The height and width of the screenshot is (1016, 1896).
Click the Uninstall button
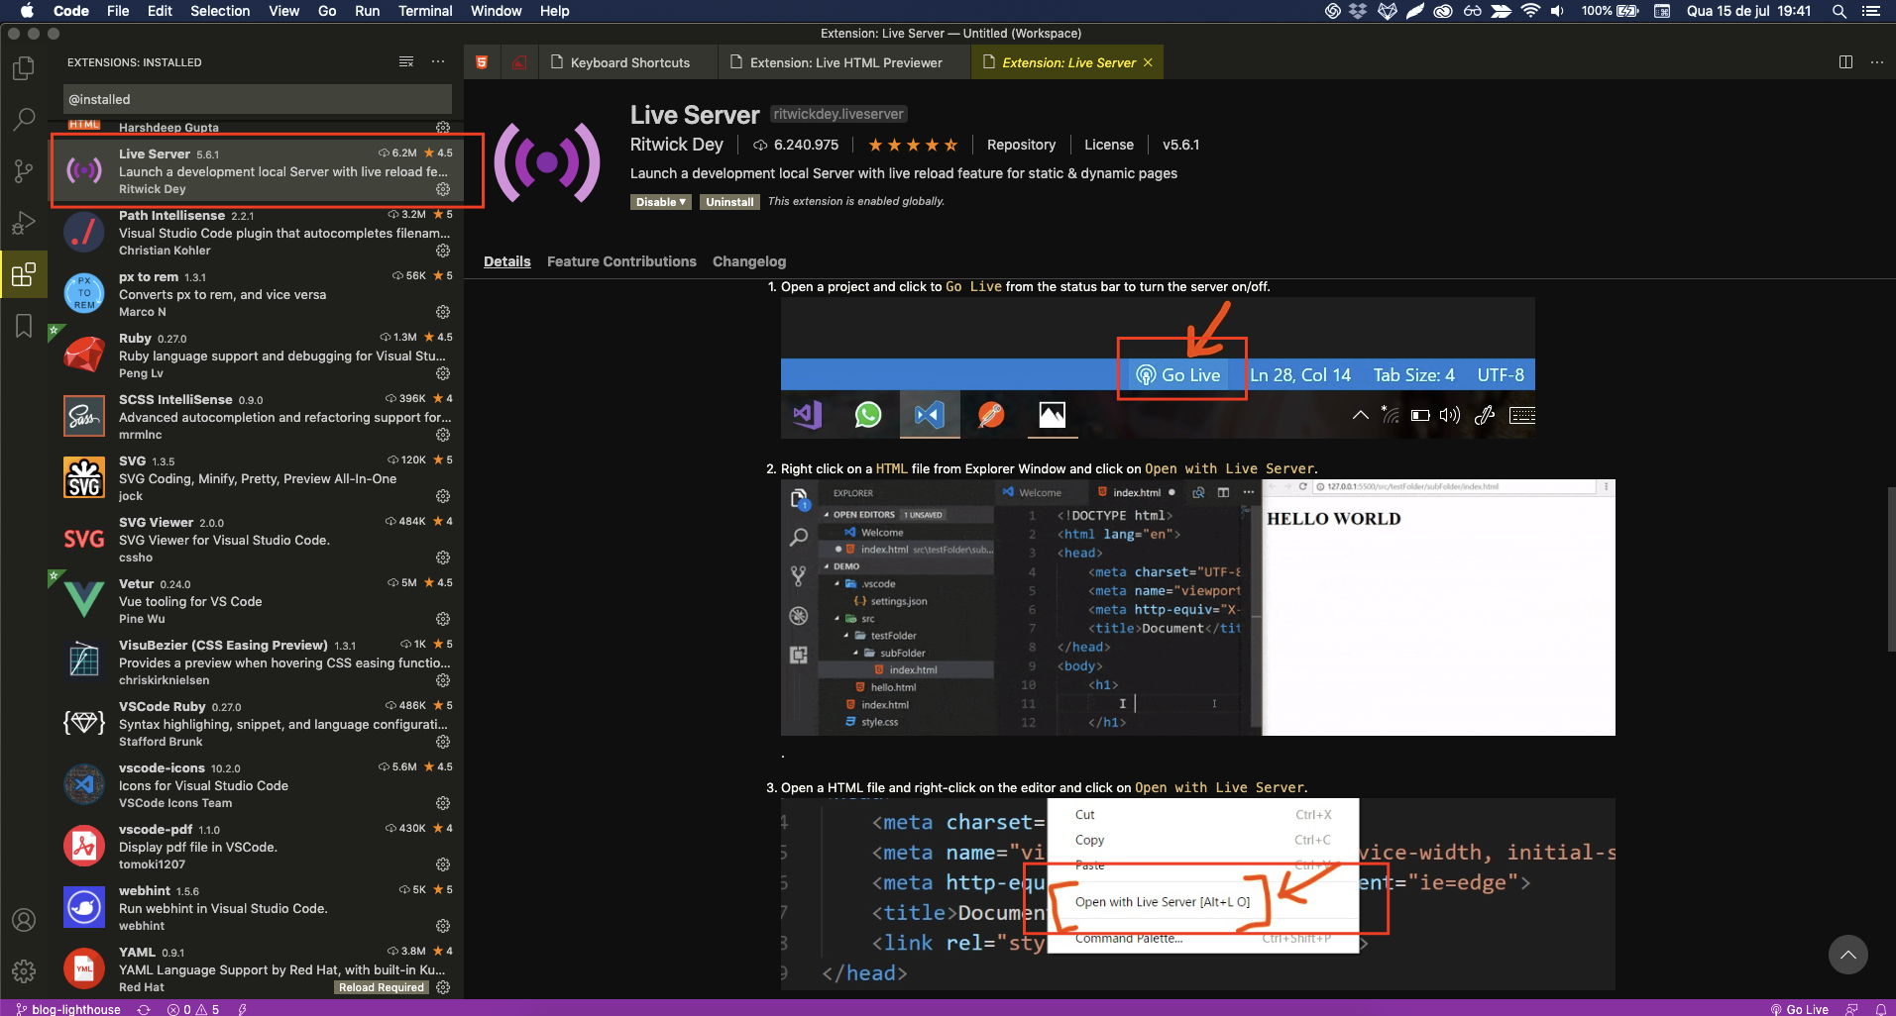[x=729, y=202]
